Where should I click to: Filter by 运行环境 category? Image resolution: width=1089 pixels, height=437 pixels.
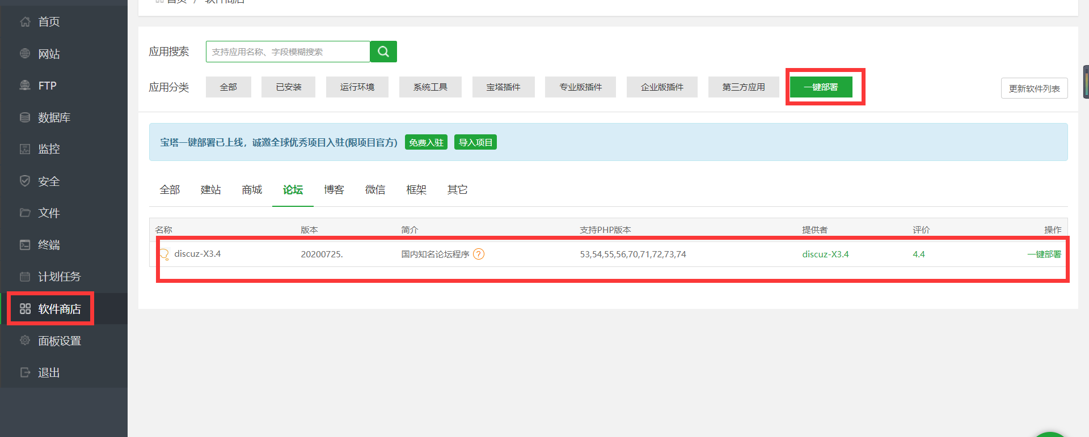(357, 87)
